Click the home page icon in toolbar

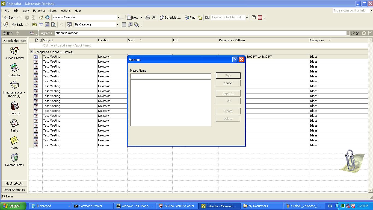tap(41, 17)
